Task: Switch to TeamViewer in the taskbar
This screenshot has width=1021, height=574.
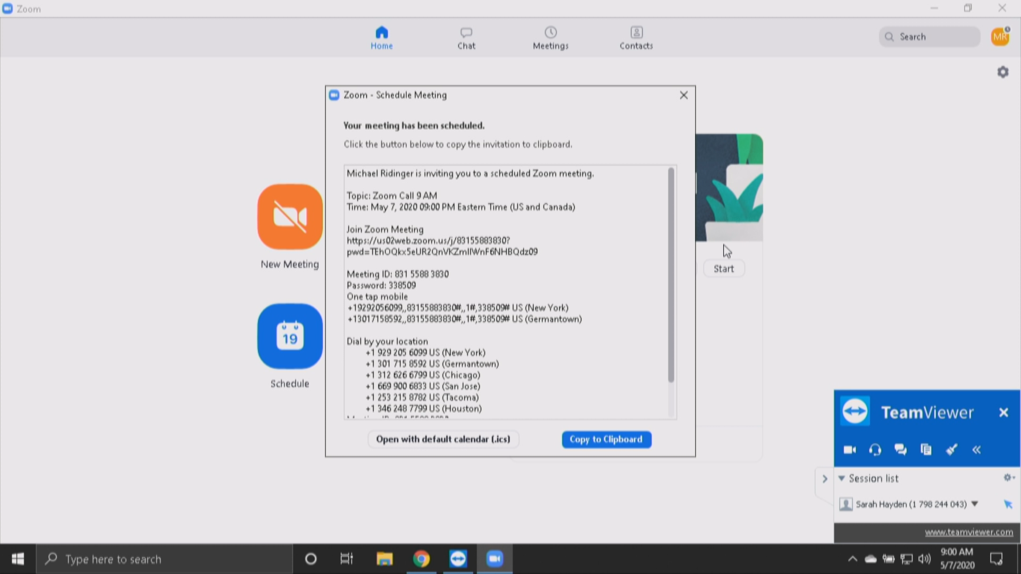Action: pyautogui.click(x=458, y=559)
